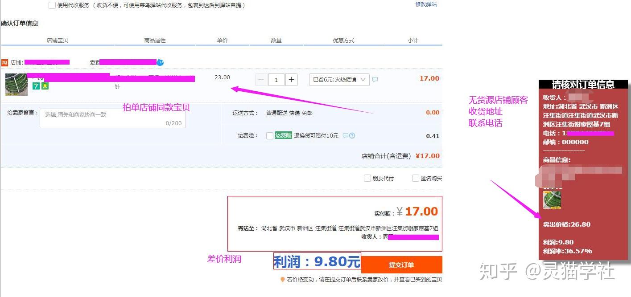The width and height of the screenshot is (631, 297).
Task: Click the comment bubble icon beside 火热促销 dropdown
Action: point(375,80)
